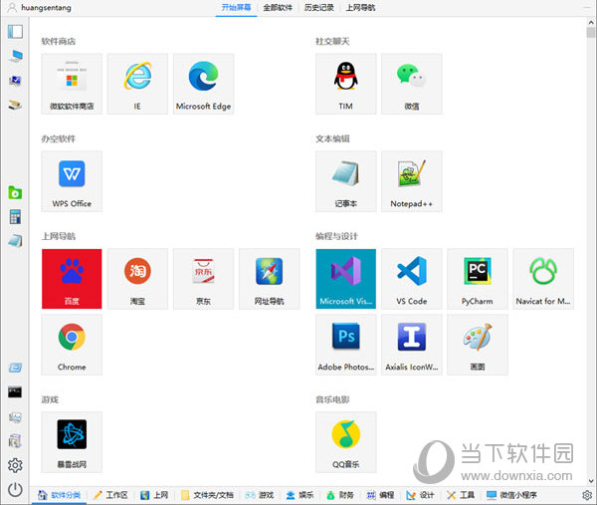Image resolution: width=597 pixels, height=505 pixels.
Task: Open the 微信 tile
Action: click(x=412, y=84)
